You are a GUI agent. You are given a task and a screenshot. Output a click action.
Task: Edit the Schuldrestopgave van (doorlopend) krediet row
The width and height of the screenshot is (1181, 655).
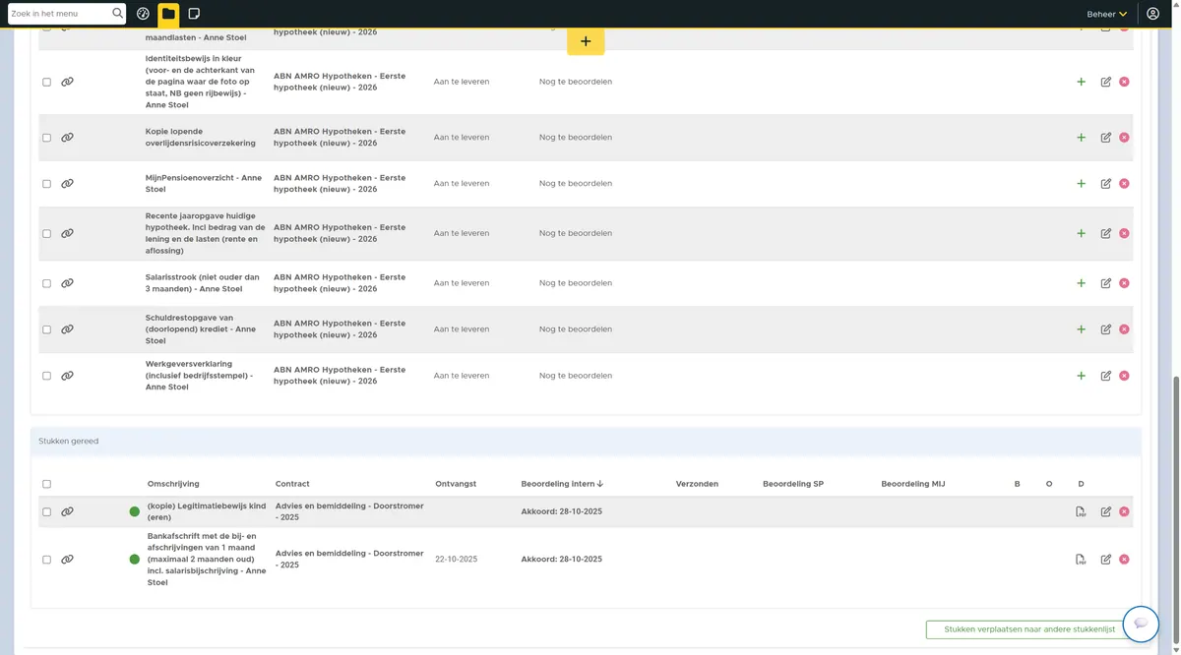pyautogui.click(x=1106, y=329)
